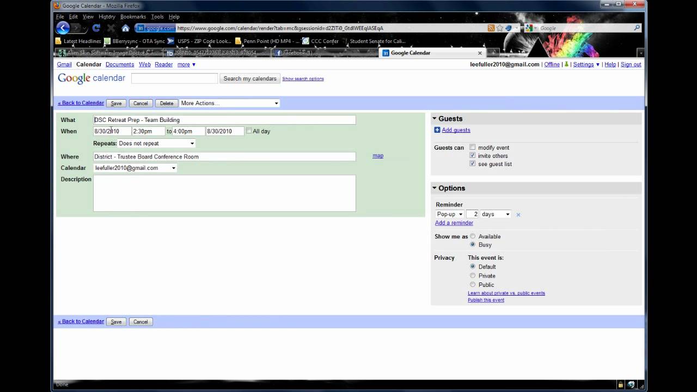The image size is (697, 392).
Task: Remove the reminder with the x icon
Action: (x=518, y=215)
